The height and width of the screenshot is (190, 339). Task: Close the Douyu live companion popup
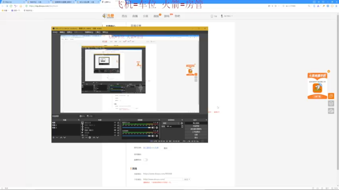[329, 71]
